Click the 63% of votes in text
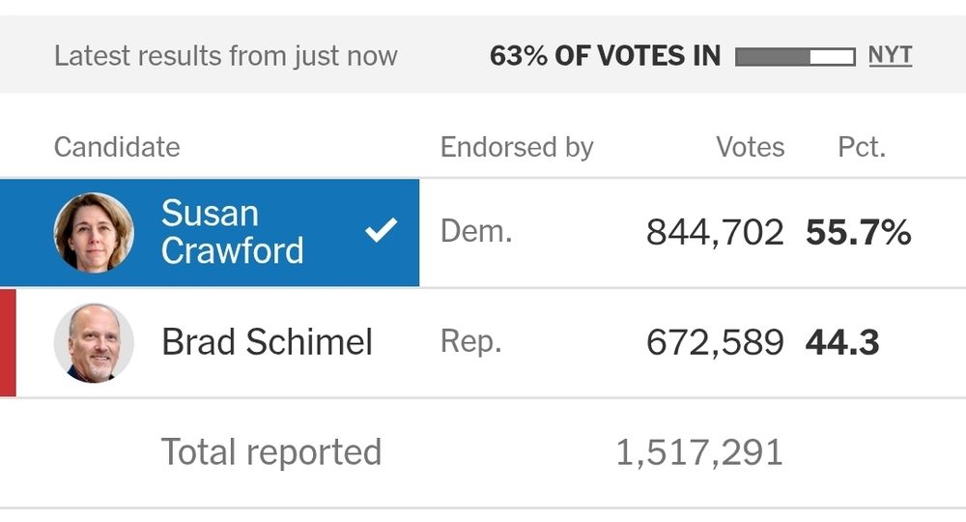 [x=605, y=56]
